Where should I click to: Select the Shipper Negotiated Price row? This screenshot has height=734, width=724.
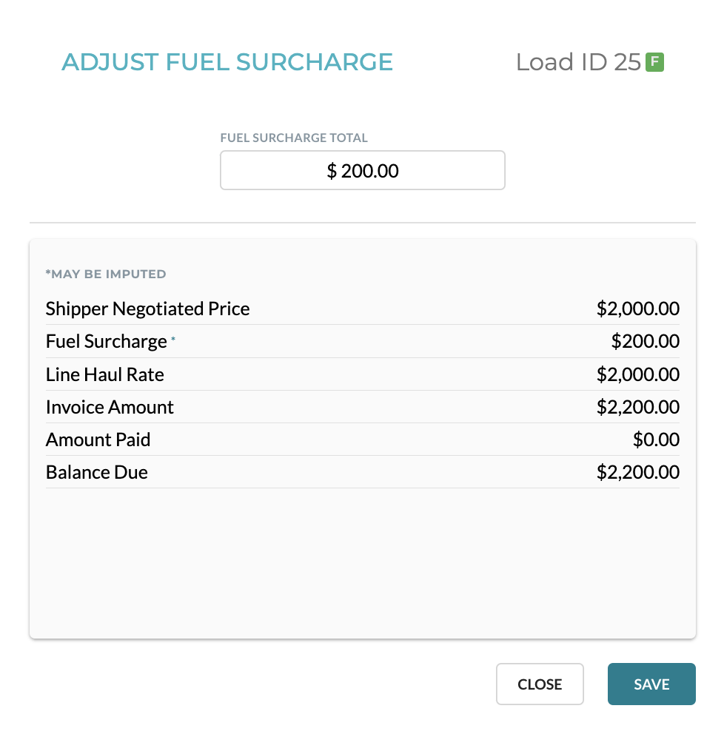tap(363, 309)
